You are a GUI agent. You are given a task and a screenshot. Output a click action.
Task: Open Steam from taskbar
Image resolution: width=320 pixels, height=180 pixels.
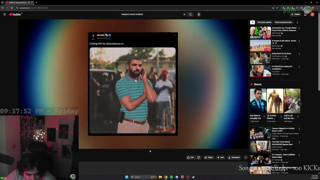coord(193,177)
